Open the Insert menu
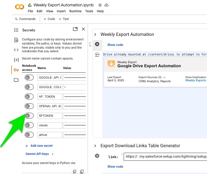 point(61,11)
